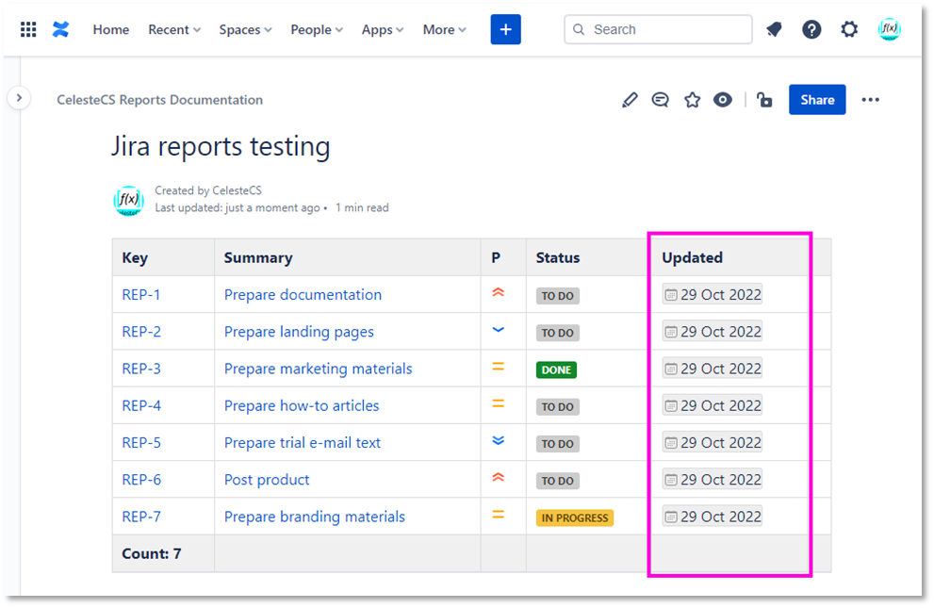The image size is (934, 608).
Task: Open the CelesteCS Reports Documentation breadcrumb
Action: (159, 99)
